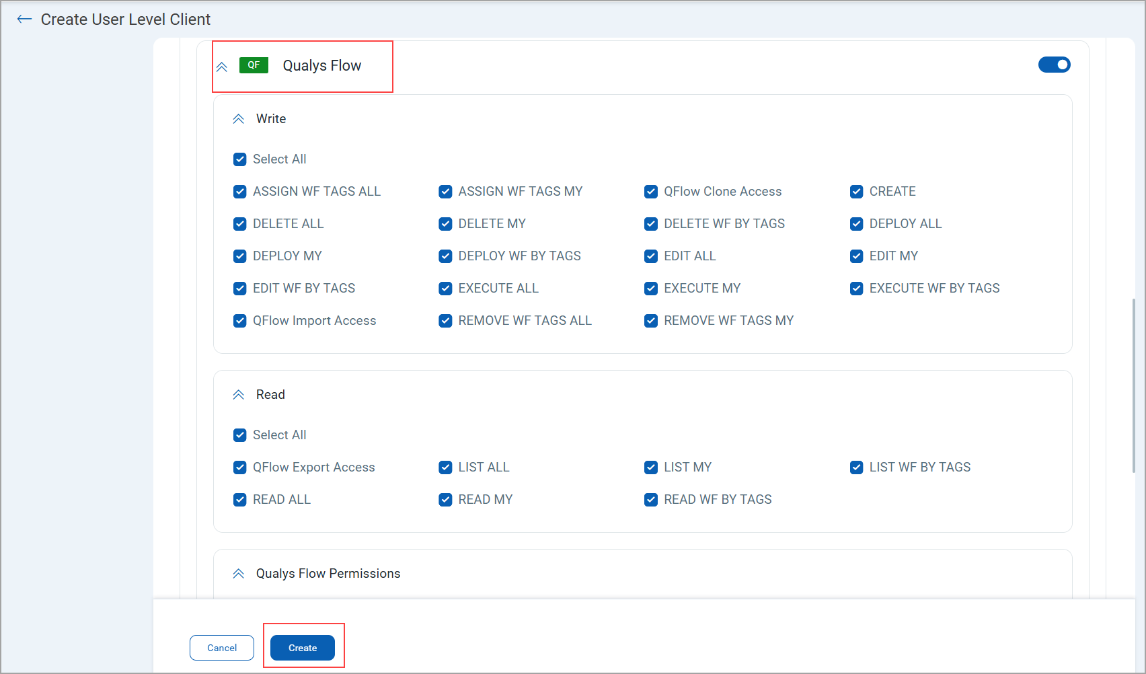The image size is (1146, 674).
Task: Uncheck QFlow Clone Access
Action: [x=651, y=192]
